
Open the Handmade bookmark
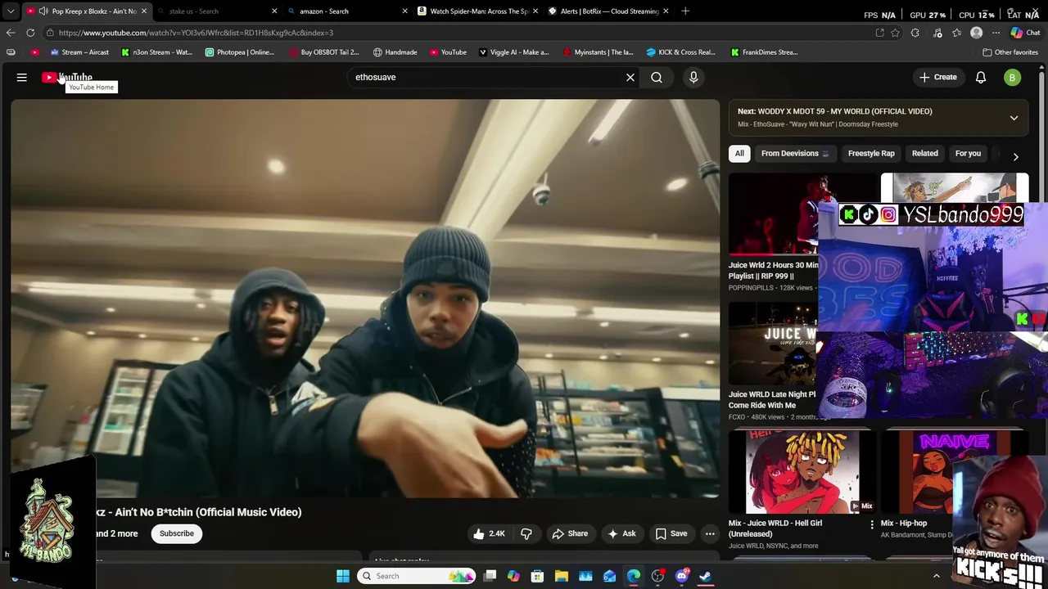click(x=395, y=52)
